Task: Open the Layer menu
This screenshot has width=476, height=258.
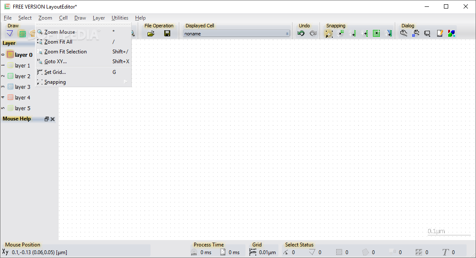Action: click(x=99, y=18)
